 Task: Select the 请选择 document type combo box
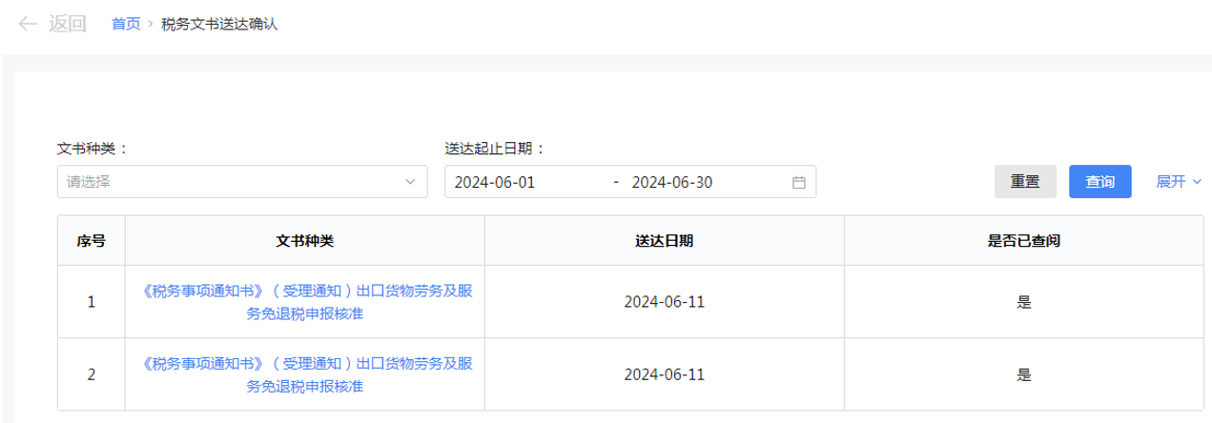click(x=242, y=181)
